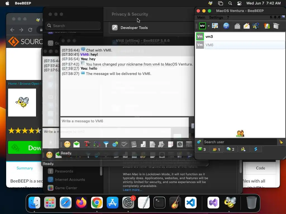Click the Write a message to VM6 field

(125, 127)
